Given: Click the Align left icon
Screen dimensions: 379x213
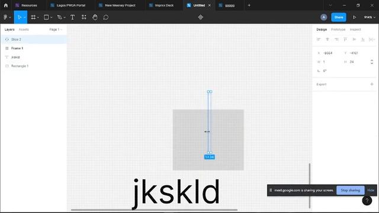Looking at the screenshot, I should tap(319, 40).
